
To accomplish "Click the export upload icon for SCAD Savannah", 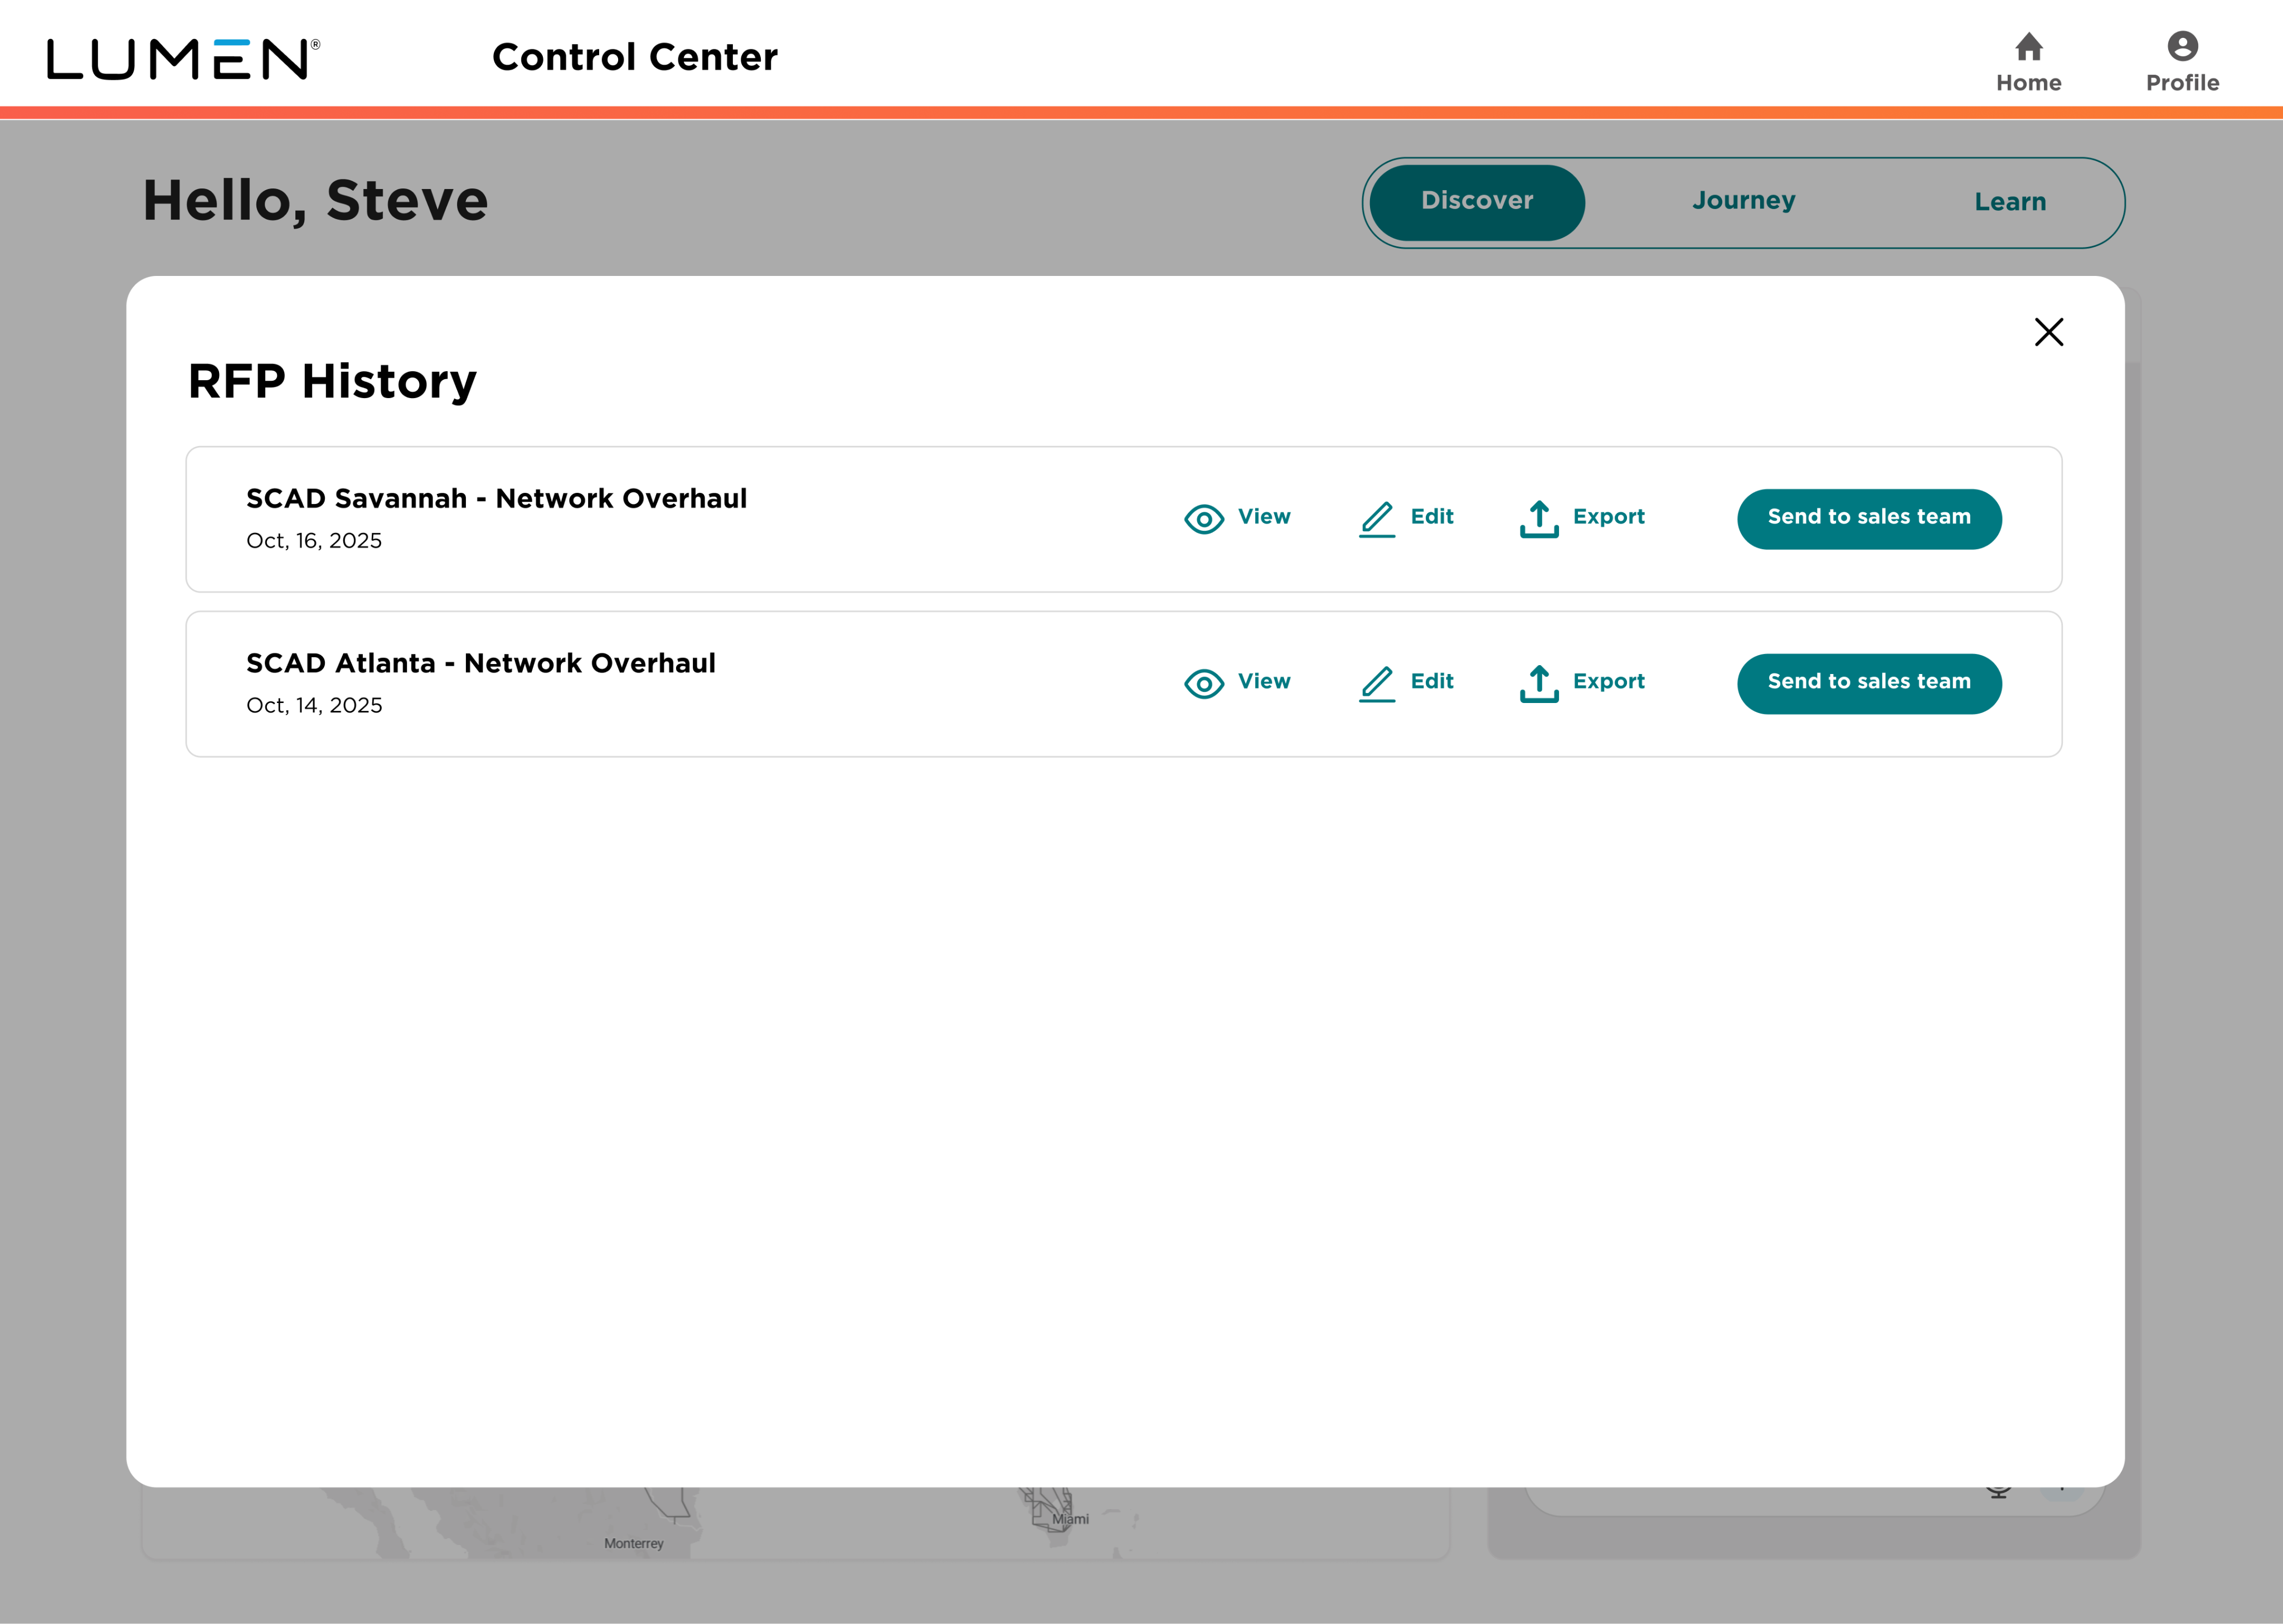I will tap(1538, 519).
